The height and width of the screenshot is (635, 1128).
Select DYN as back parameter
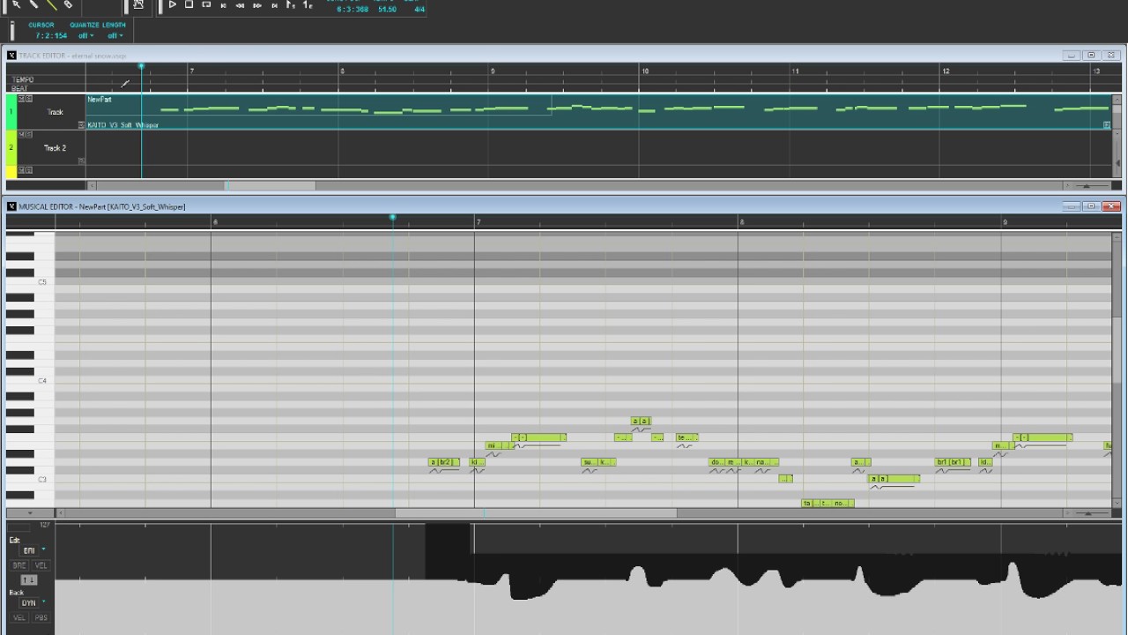28,603
